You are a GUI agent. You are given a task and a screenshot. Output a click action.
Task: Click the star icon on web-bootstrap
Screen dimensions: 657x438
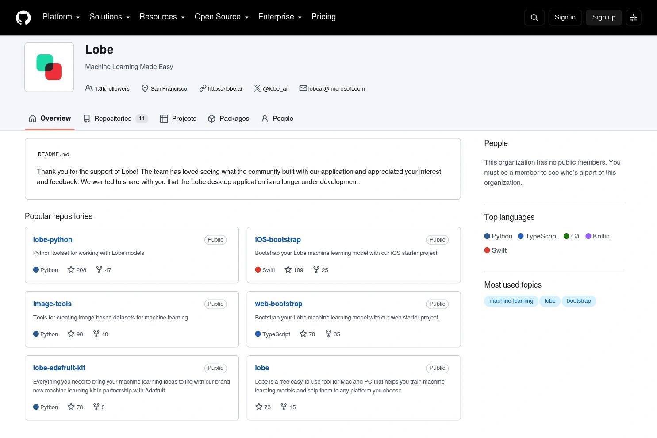point(303,334)
